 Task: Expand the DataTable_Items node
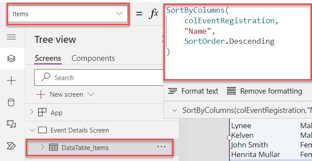click(42, 147)
